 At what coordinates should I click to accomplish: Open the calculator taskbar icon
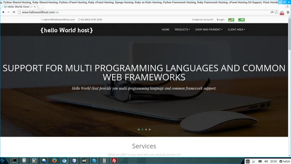104,161
